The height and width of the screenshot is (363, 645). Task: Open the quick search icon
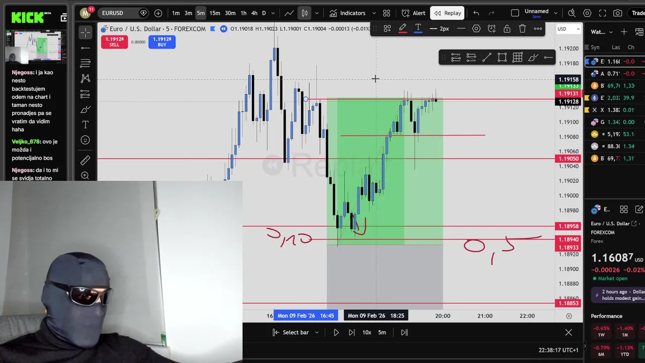point(571,13)
